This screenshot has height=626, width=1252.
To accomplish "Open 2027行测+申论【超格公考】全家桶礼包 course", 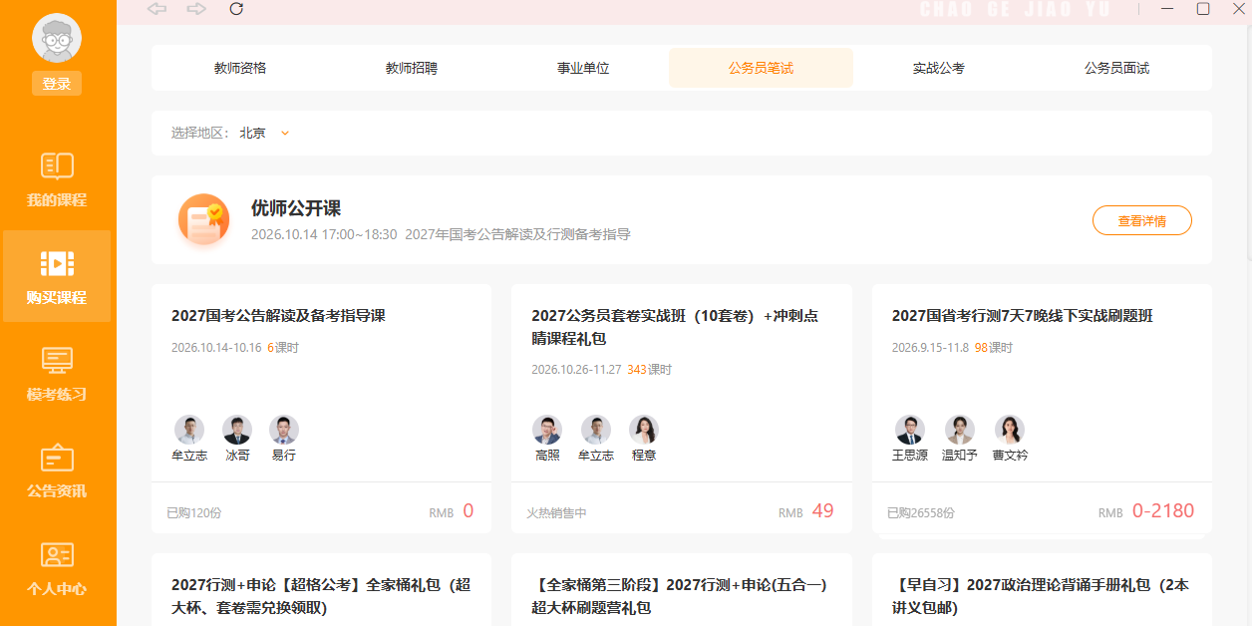I will click(x=321, y=596).
